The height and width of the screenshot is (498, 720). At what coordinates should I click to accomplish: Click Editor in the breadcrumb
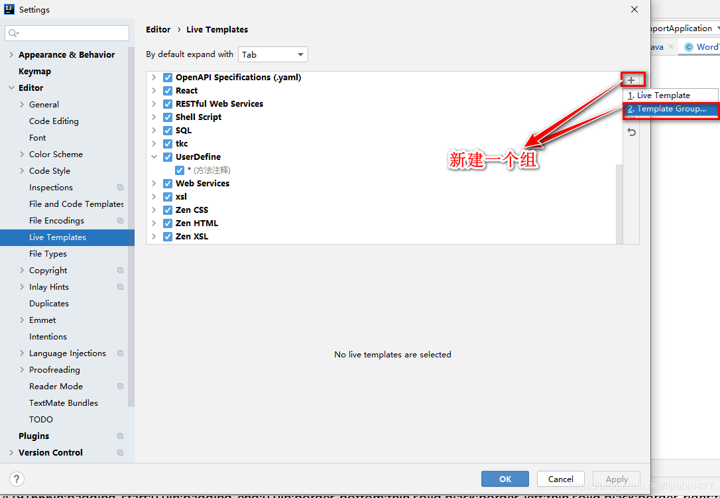coord(158,29)
